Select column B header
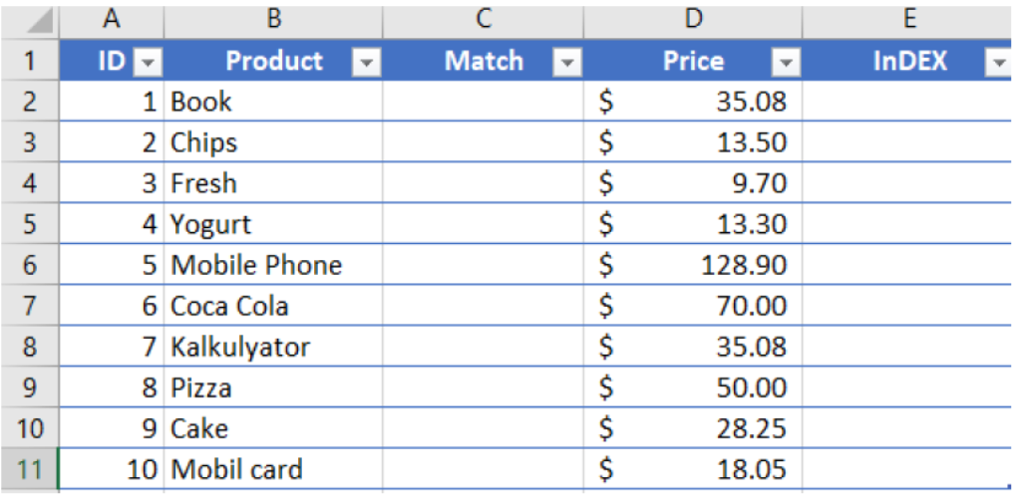 (273, 19)
